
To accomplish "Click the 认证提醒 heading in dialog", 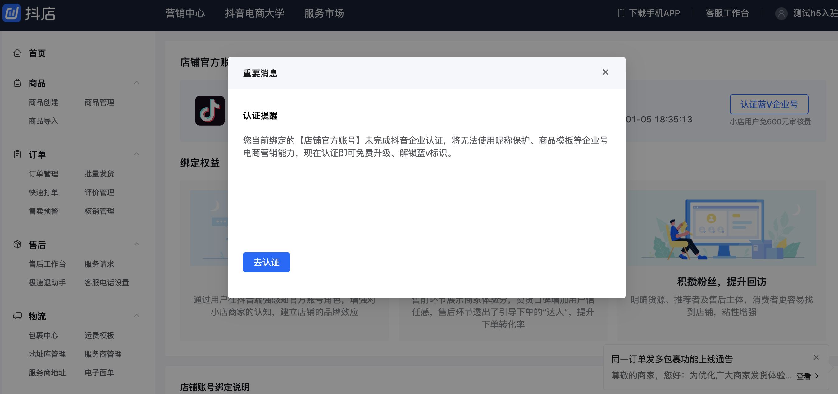I will pos(260,116).
